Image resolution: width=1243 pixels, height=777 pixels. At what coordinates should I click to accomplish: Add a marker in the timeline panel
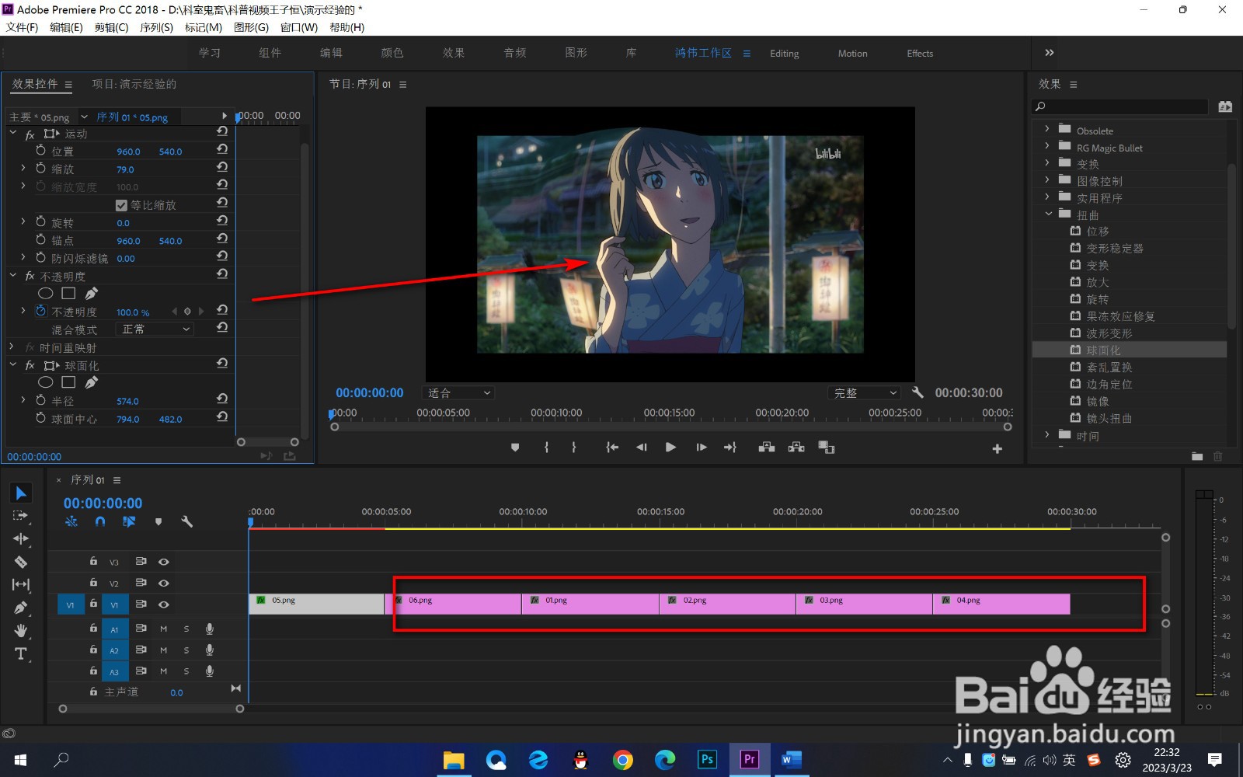click(158, 522)
